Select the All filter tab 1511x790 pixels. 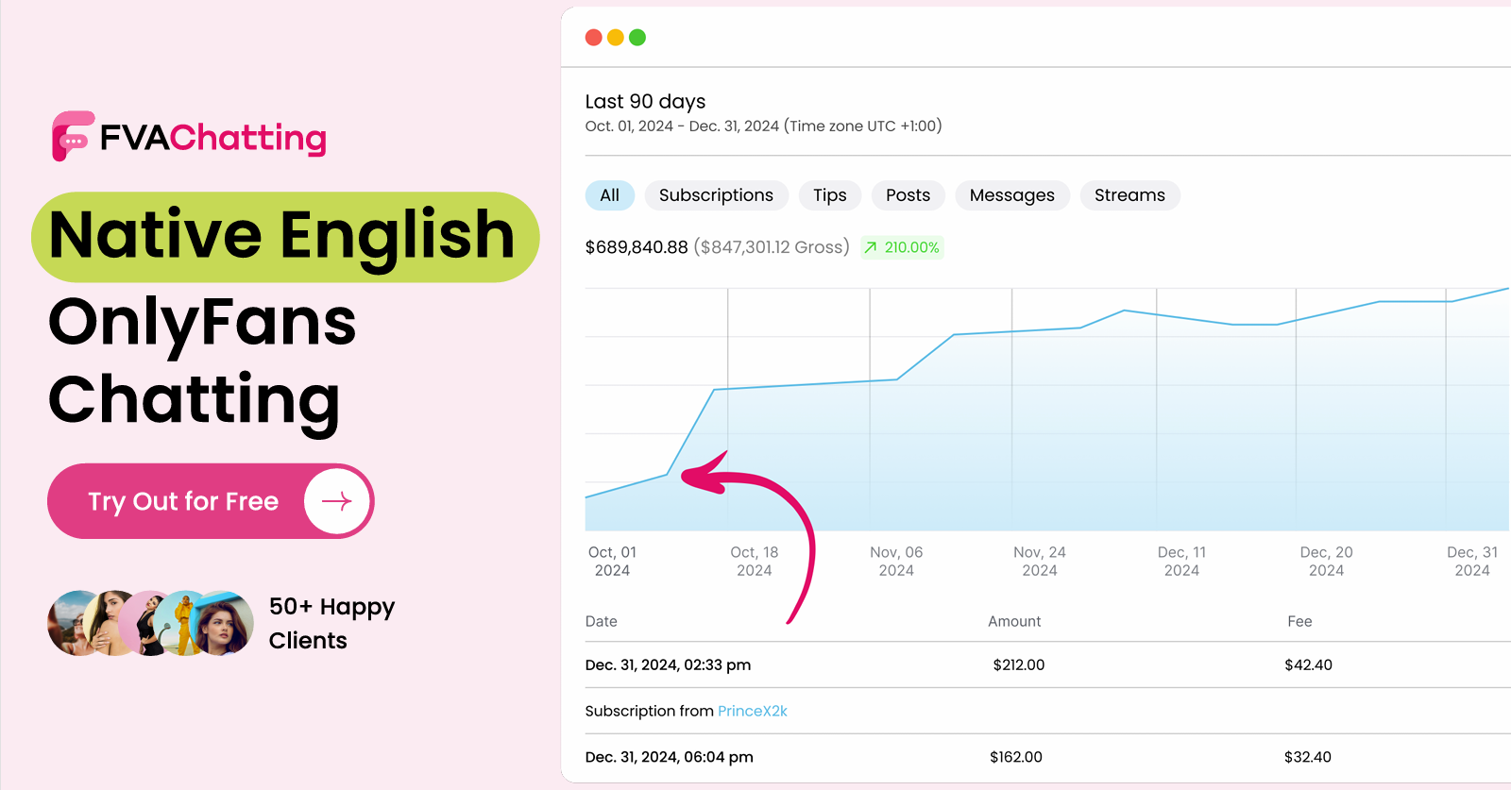[610, 195]
